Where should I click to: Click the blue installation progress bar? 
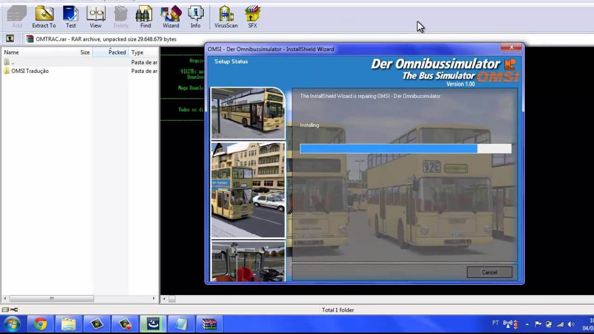[x=406, y=148]
